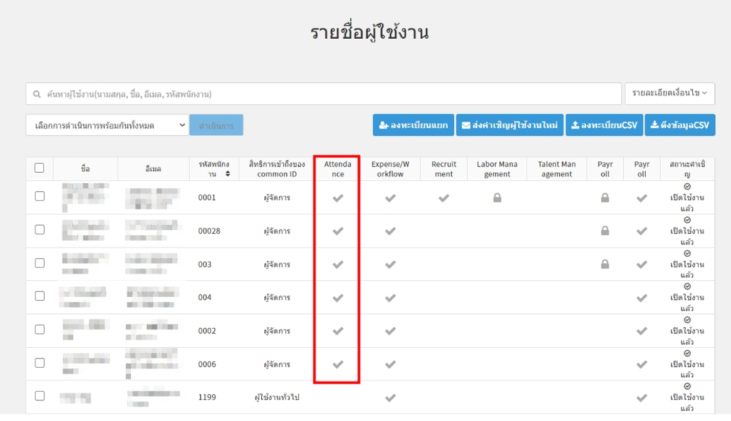Expand the รายละเอียดเงื่อนไข filter dropdown
Screen dimensions: 731x421
point(669,93)
